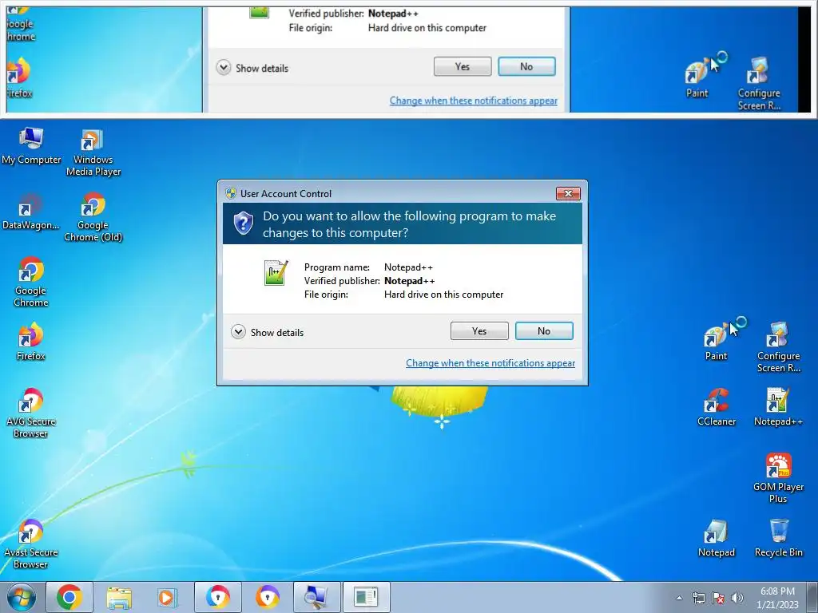Click the unmagnified Firefox shortcut above AVG Secure Browser
Screen dimensions: 818x613
31,342
